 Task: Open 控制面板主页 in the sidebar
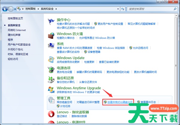(15, 18)
